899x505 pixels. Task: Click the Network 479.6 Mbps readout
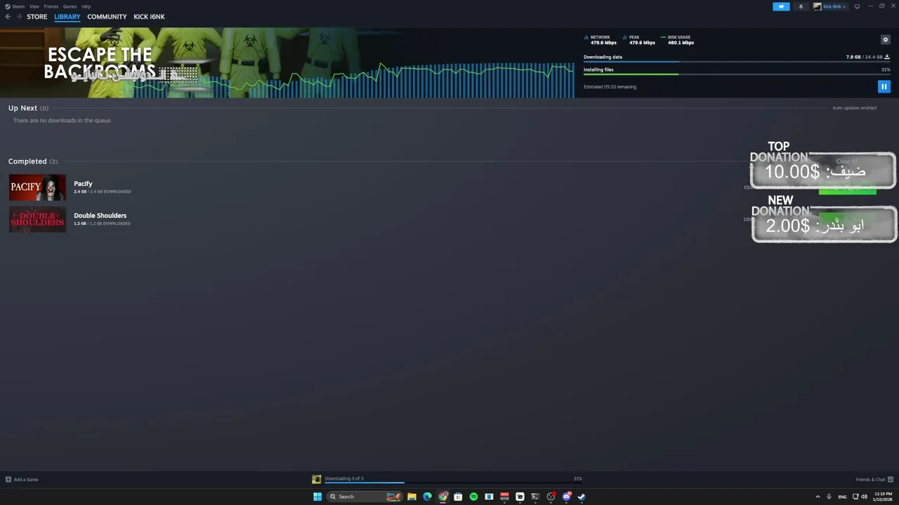pyautogui.click(x=601, y=40)
